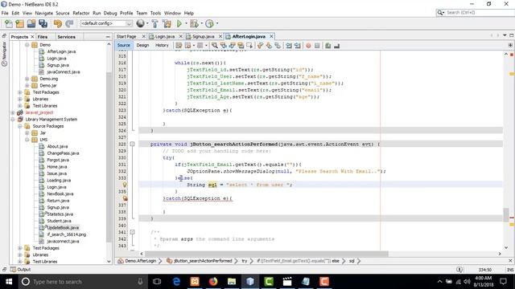Open the Navigate menu

pyautogui.click(x=43, y=13)
